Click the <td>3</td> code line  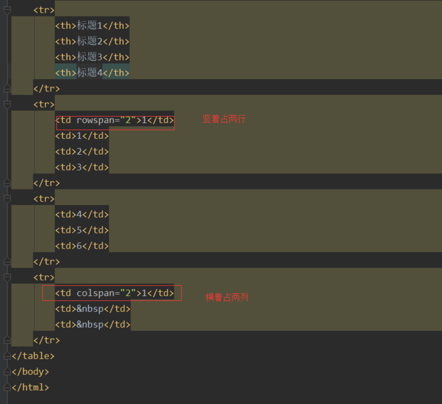pos(81,167)
